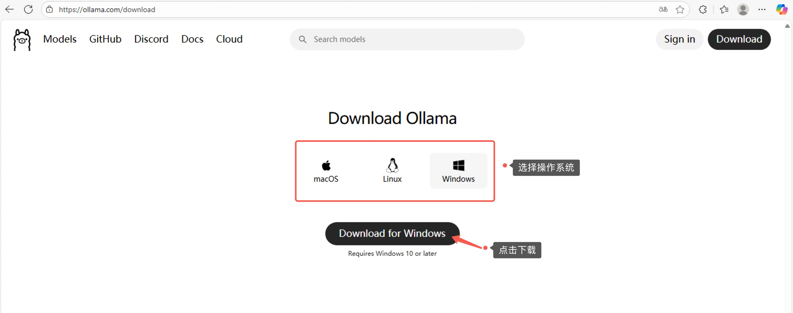
Task: Click the Search models input field
Action: coord(369,39)
